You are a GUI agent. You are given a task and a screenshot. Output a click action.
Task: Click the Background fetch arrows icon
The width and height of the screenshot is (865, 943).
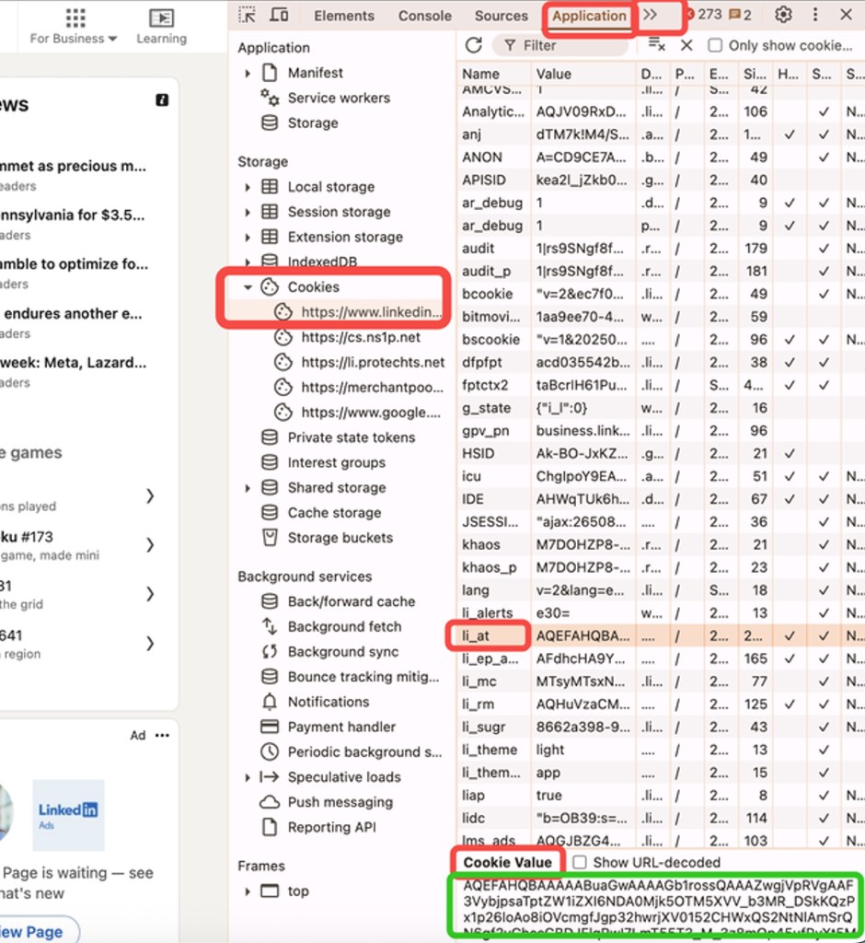click(x=270, y=626)
